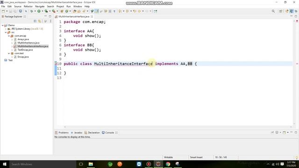The image size is (299, 168).
Task: Select TestEncap.java in Package Explorer
Action: coord(25,50)
